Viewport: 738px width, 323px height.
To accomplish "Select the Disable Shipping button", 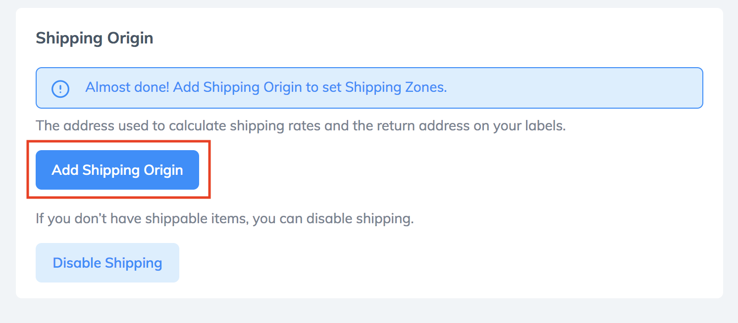I will click(107, 263).
